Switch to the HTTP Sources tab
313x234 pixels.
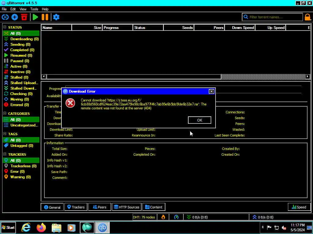127,207
